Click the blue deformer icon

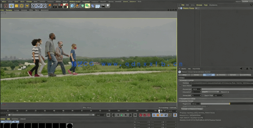click(x=93, y=6)
